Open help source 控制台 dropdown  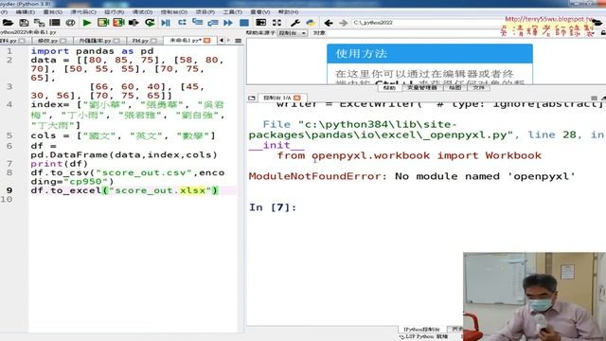pos(293,33)
